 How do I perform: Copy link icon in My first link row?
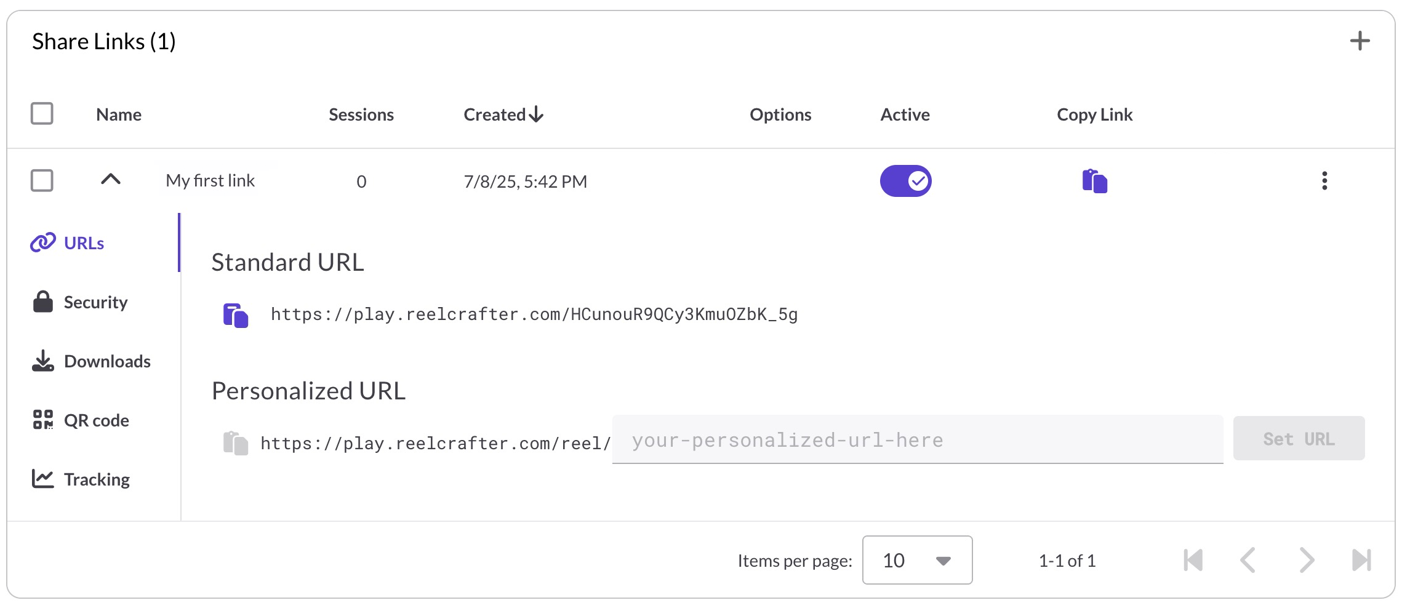point(1095,181)
